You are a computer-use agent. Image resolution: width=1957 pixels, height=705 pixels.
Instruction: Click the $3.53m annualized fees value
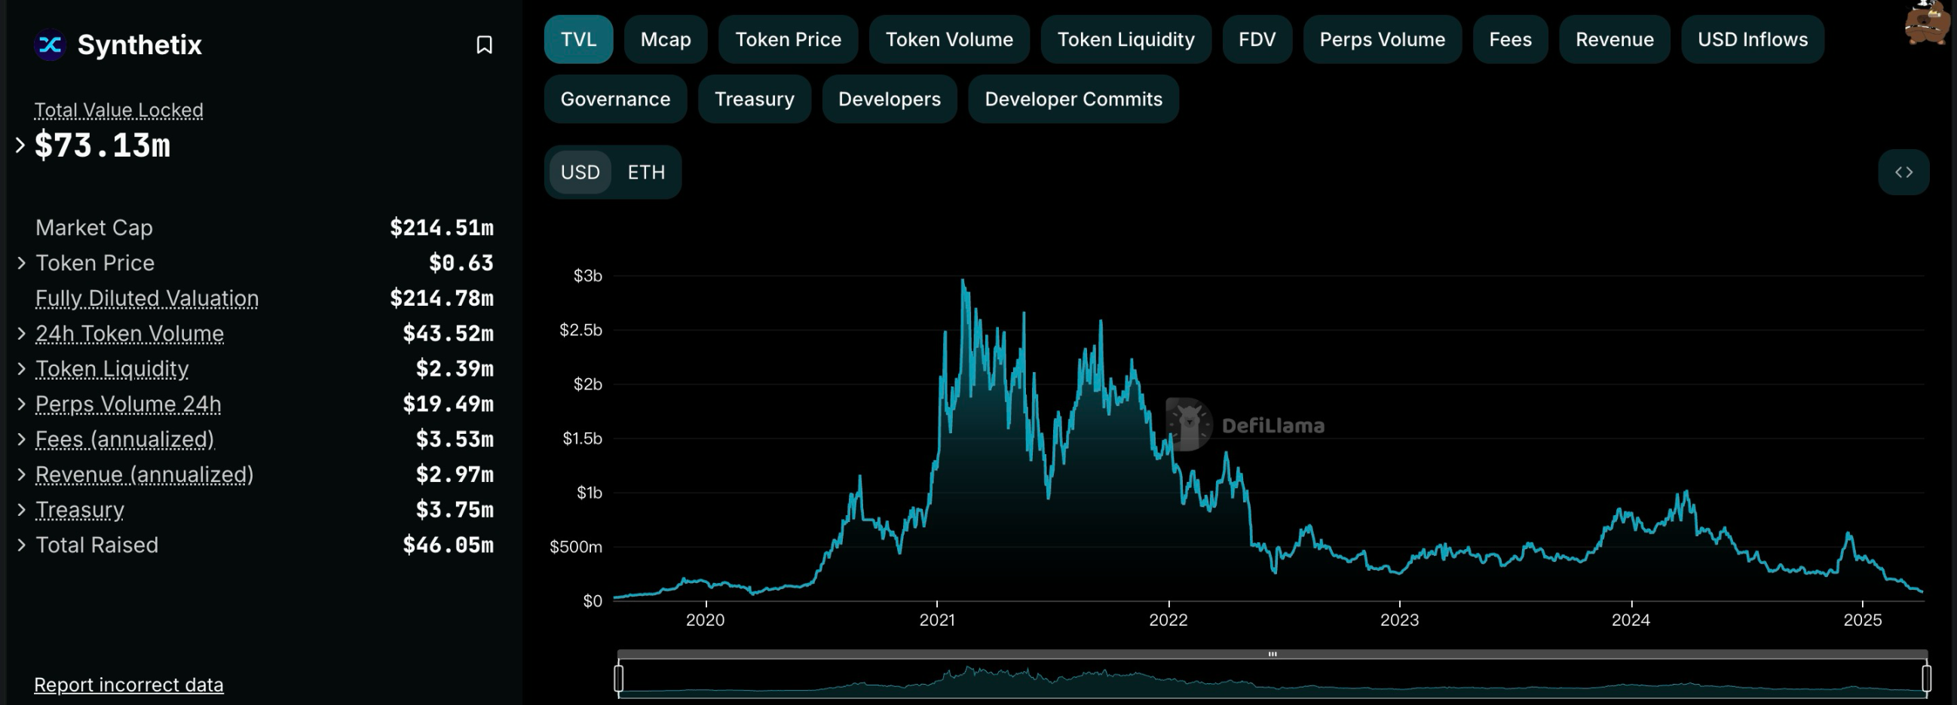(x=455, y=439)
